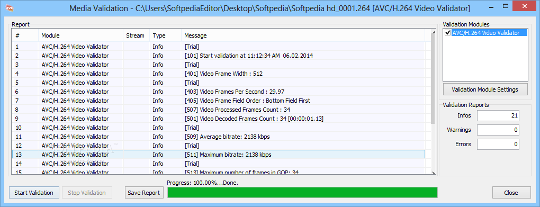The width and height of the screenshot is (540, 207).
Task: Click the Errors count field
Action: (498, 144)
